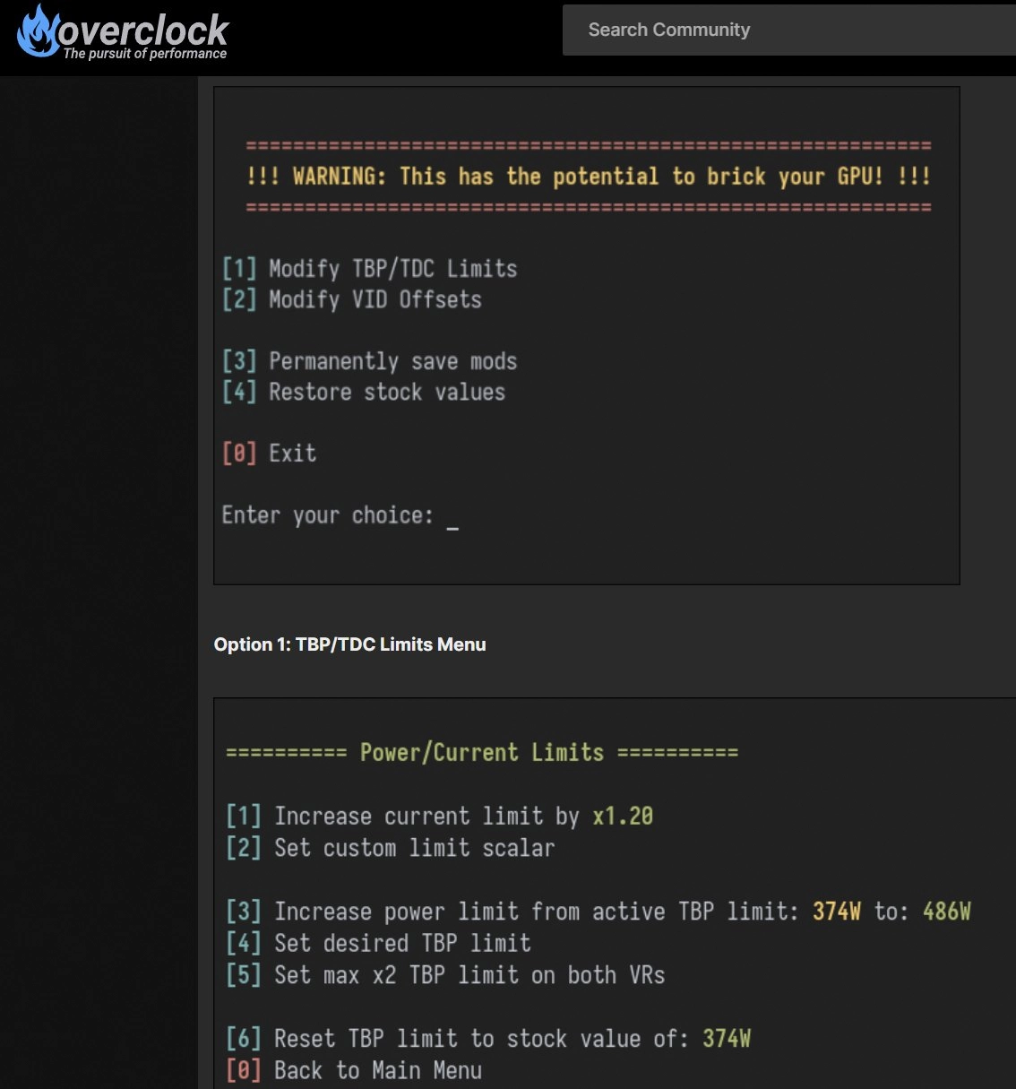The width and height of the screenshot is (1016, 1089).
Task: Click the 'overclock' site name text
Action: tap(143, 30)
